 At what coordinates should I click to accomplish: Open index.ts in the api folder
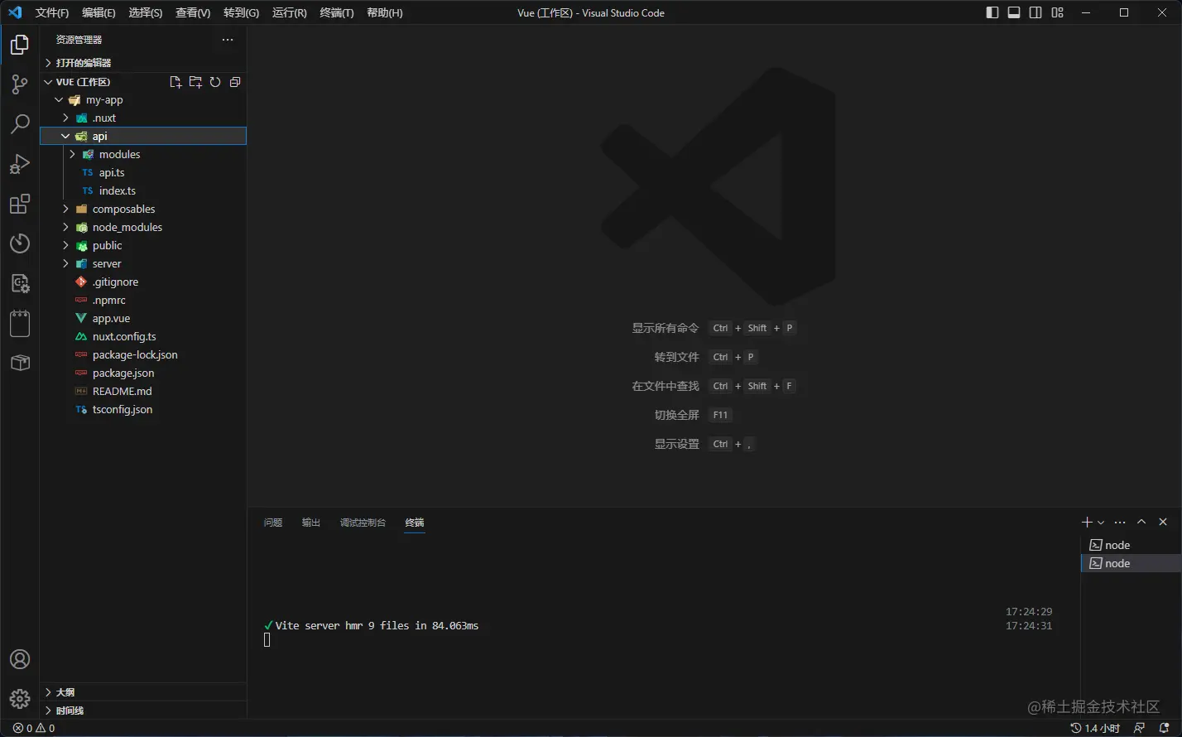tap(144, 191)
